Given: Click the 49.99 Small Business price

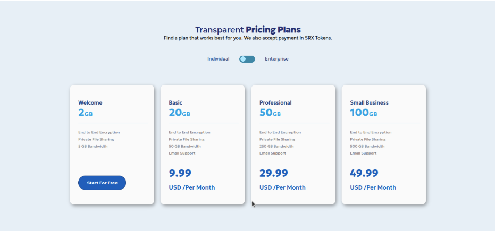Looking at the screenshot, I should click(364, 173).
